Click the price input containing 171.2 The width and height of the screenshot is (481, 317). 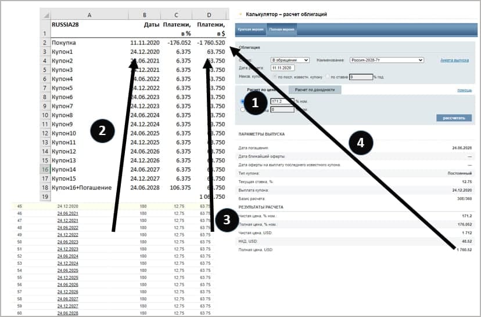tap(282, 101)
